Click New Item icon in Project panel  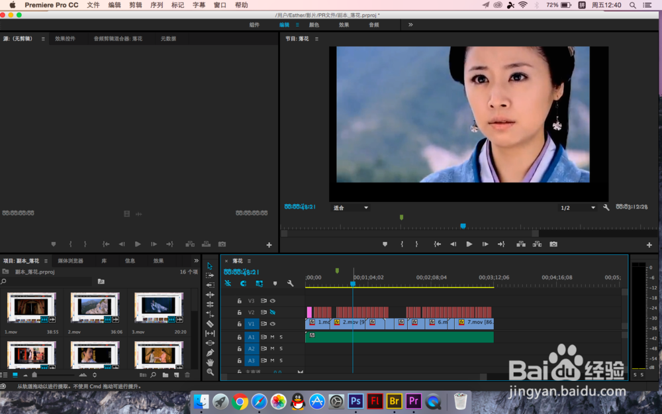[177, 375]
